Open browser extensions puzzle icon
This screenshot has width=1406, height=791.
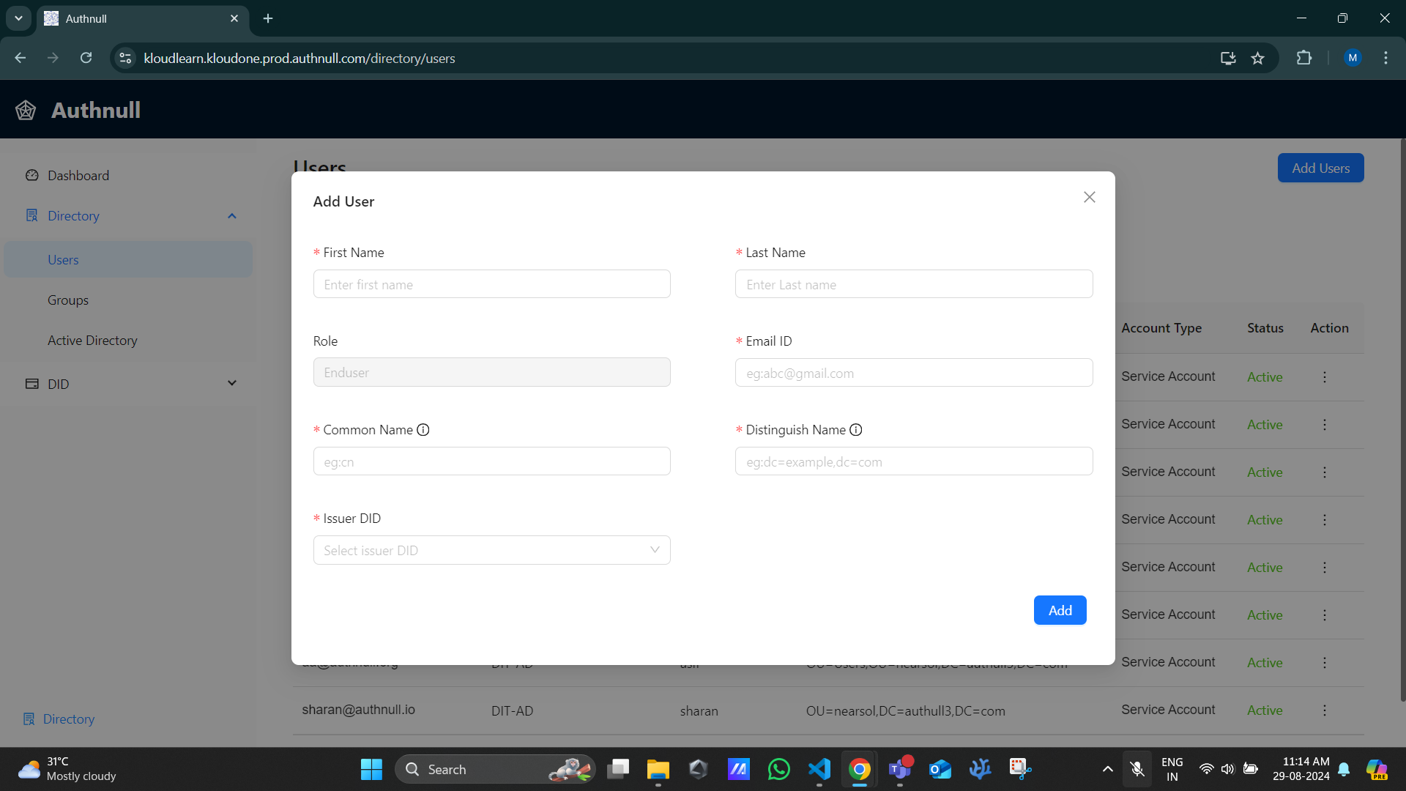[x=1303, y=59]
